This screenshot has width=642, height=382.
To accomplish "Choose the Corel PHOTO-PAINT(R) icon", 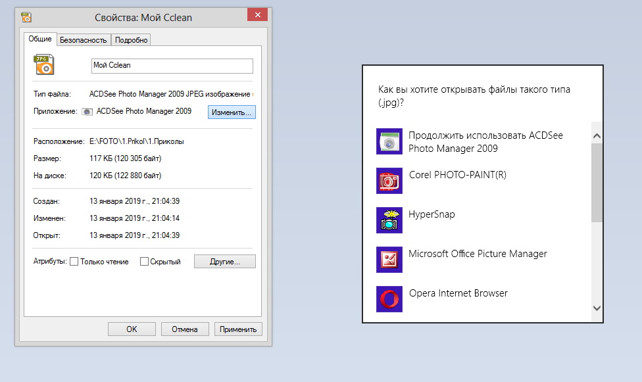I will click(x=389, y=181).
